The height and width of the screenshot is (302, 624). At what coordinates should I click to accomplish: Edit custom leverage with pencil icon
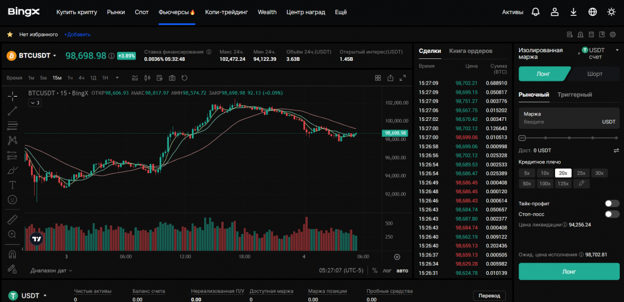coord(581,184)
